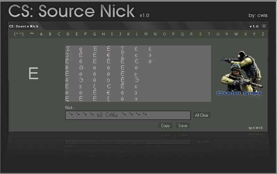
Task: Open the letter O tab
Action: pyautogui.click(x=164, y=34)
